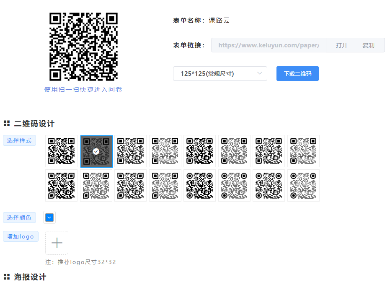
Task: Click the 使用扫一扫快捷进入问卷 caption
Action: pyautogui.click(x=83, y=90)
